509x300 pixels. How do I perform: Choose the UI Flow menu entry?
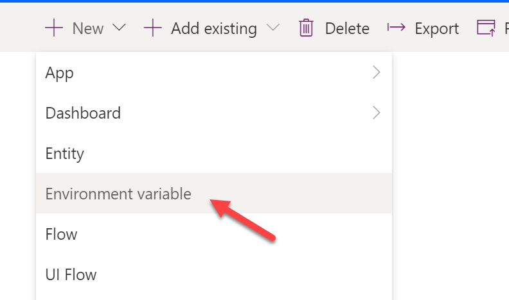[214, 274]
